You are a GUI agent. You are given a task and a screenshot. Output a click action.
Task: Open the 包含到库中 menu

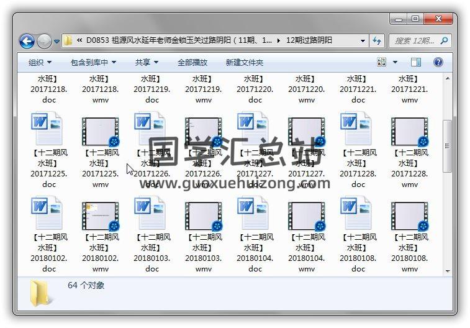click(x=93, y=62)
